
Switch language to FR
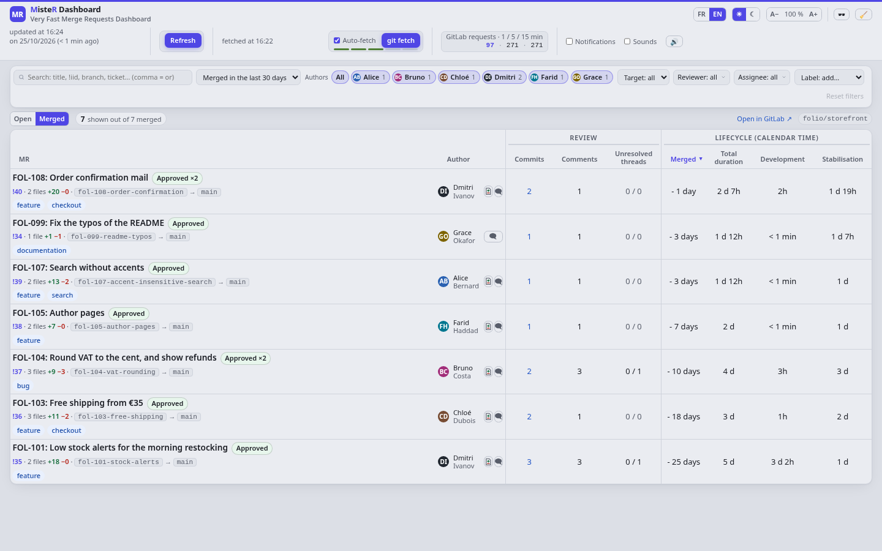701,14
